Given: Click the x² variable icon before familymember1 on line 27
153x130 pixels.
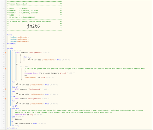Looking at the screenshot, I should coord(29,60).
